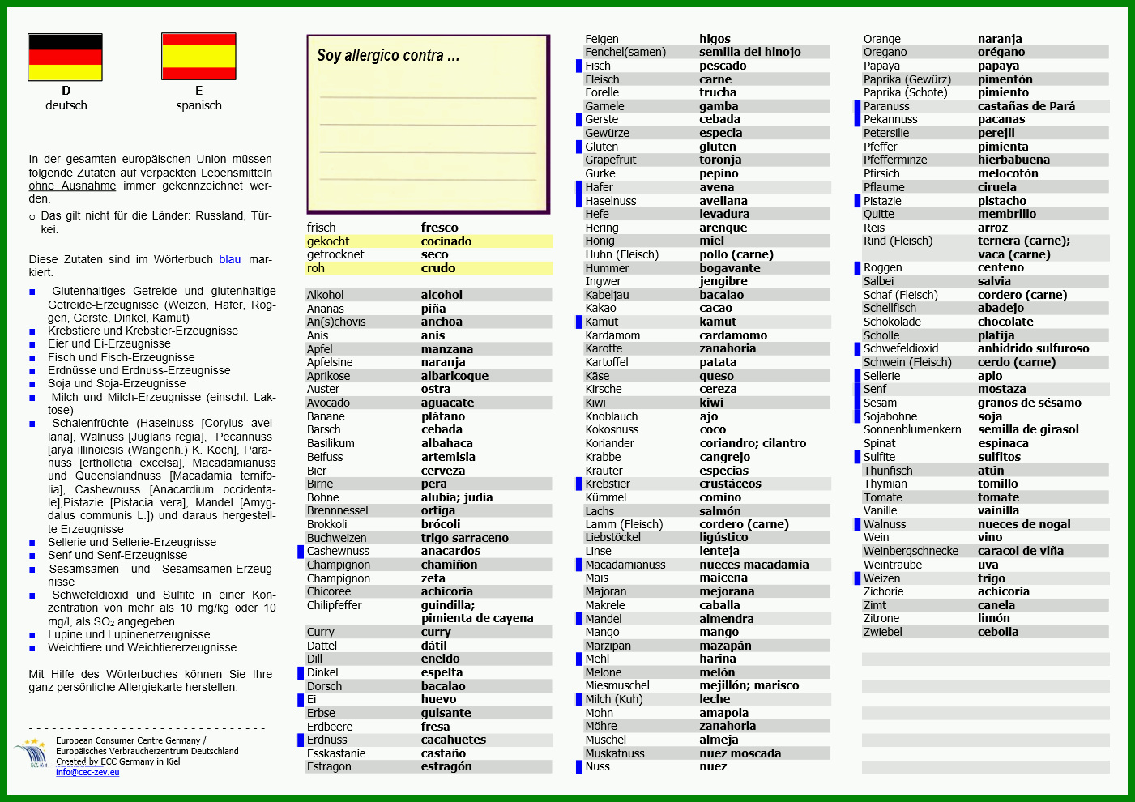Click the European Consumer Centre logo
1135x802 pixels.
[31, 753]
